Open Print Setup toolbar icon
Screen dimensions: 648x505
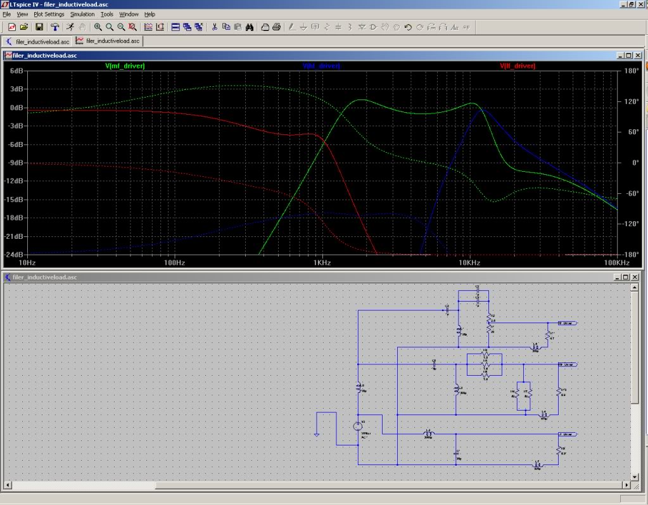tap(265, 27)
